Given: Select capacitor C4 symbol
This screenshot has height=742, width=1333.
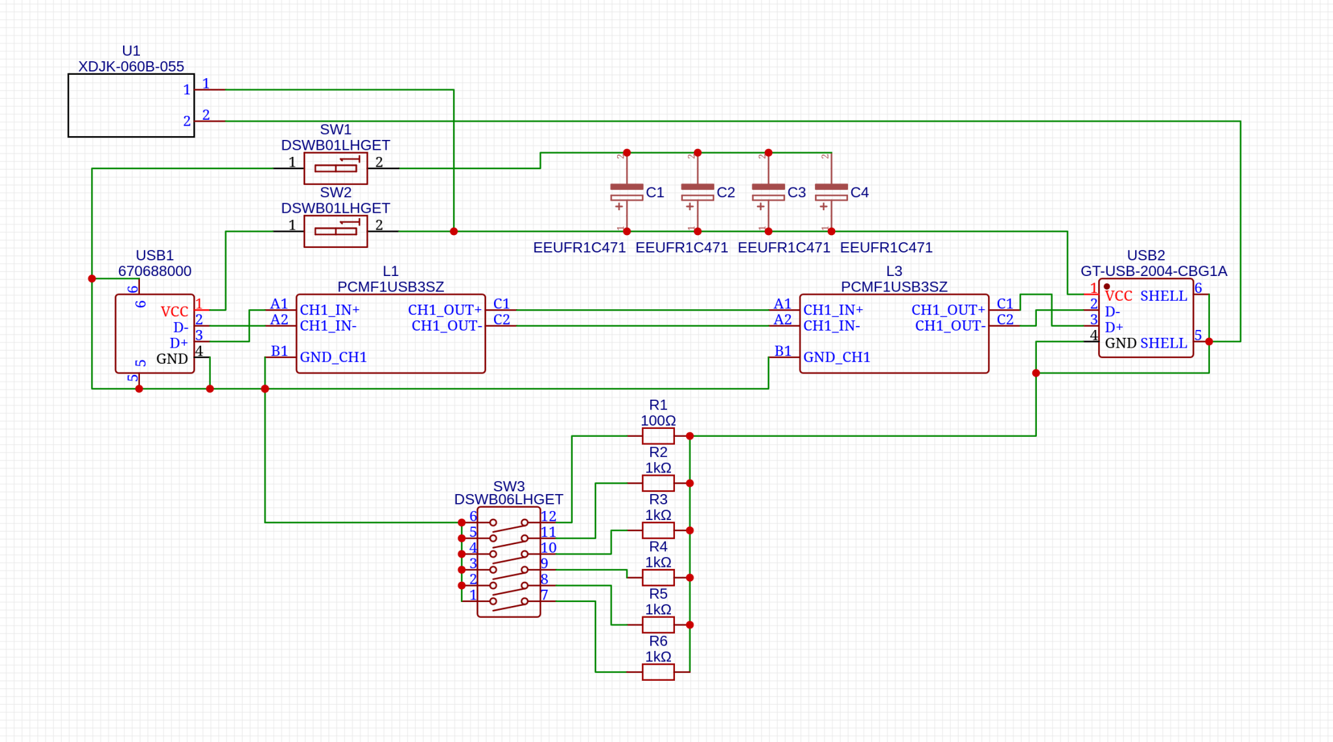Looking at the screenshot, I should click(x=831, y=192).
